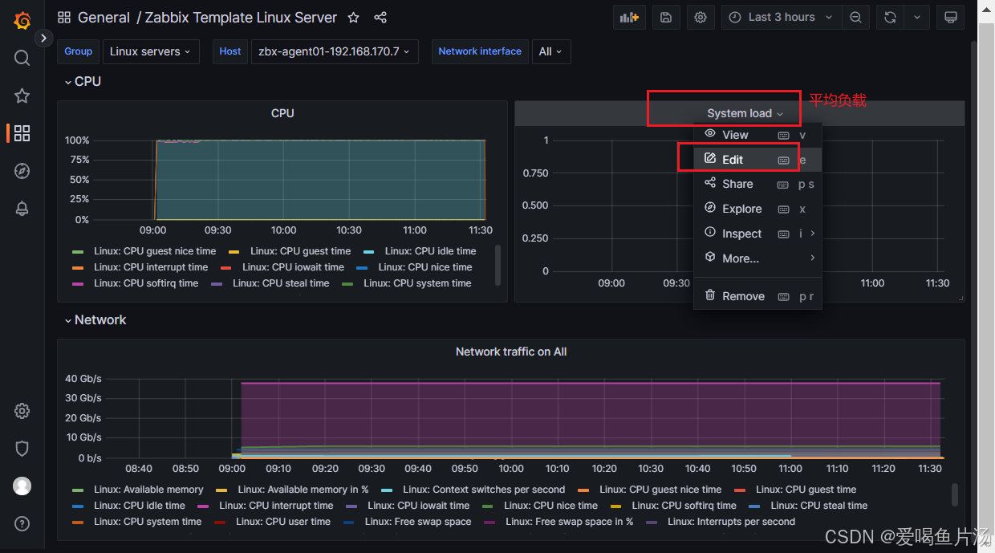Click color swatch of Linux: Interrupts per second
The height and width of the screenshot is (553, 995).
coord(652,522)
